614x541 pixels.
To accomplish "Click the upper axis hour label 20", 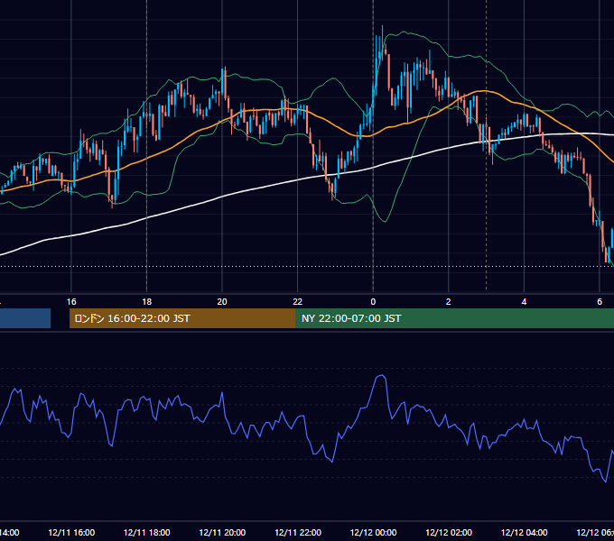I will (x=222, y=302).
